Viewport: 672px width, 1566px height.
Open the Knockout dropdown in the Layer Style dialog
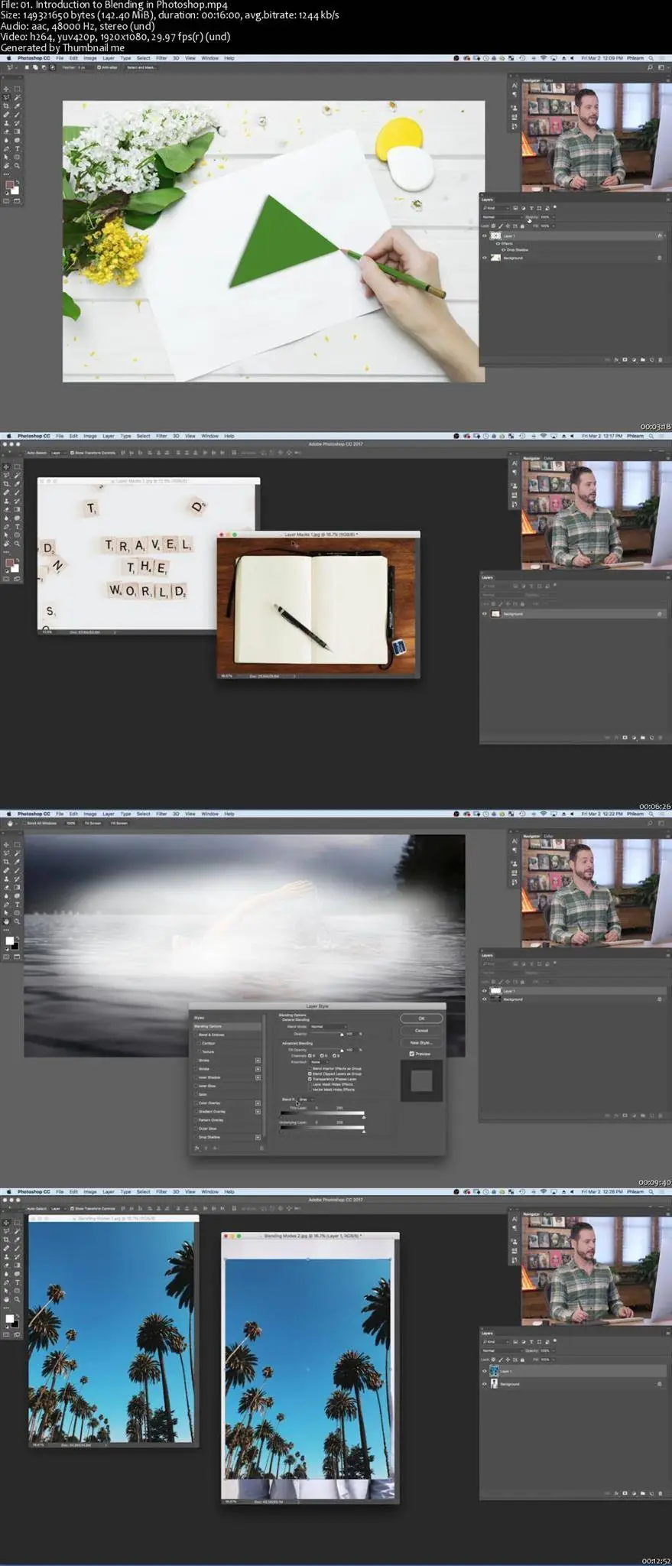point(320,1061)
